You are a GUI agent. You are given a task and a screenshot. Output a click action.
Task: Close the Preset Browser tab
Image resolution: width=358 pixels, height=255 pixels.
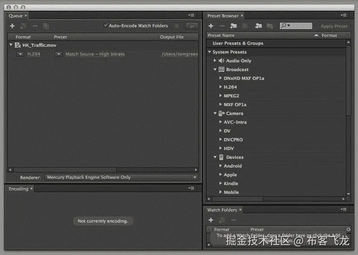pyautogui.click(x=242, y=16)
